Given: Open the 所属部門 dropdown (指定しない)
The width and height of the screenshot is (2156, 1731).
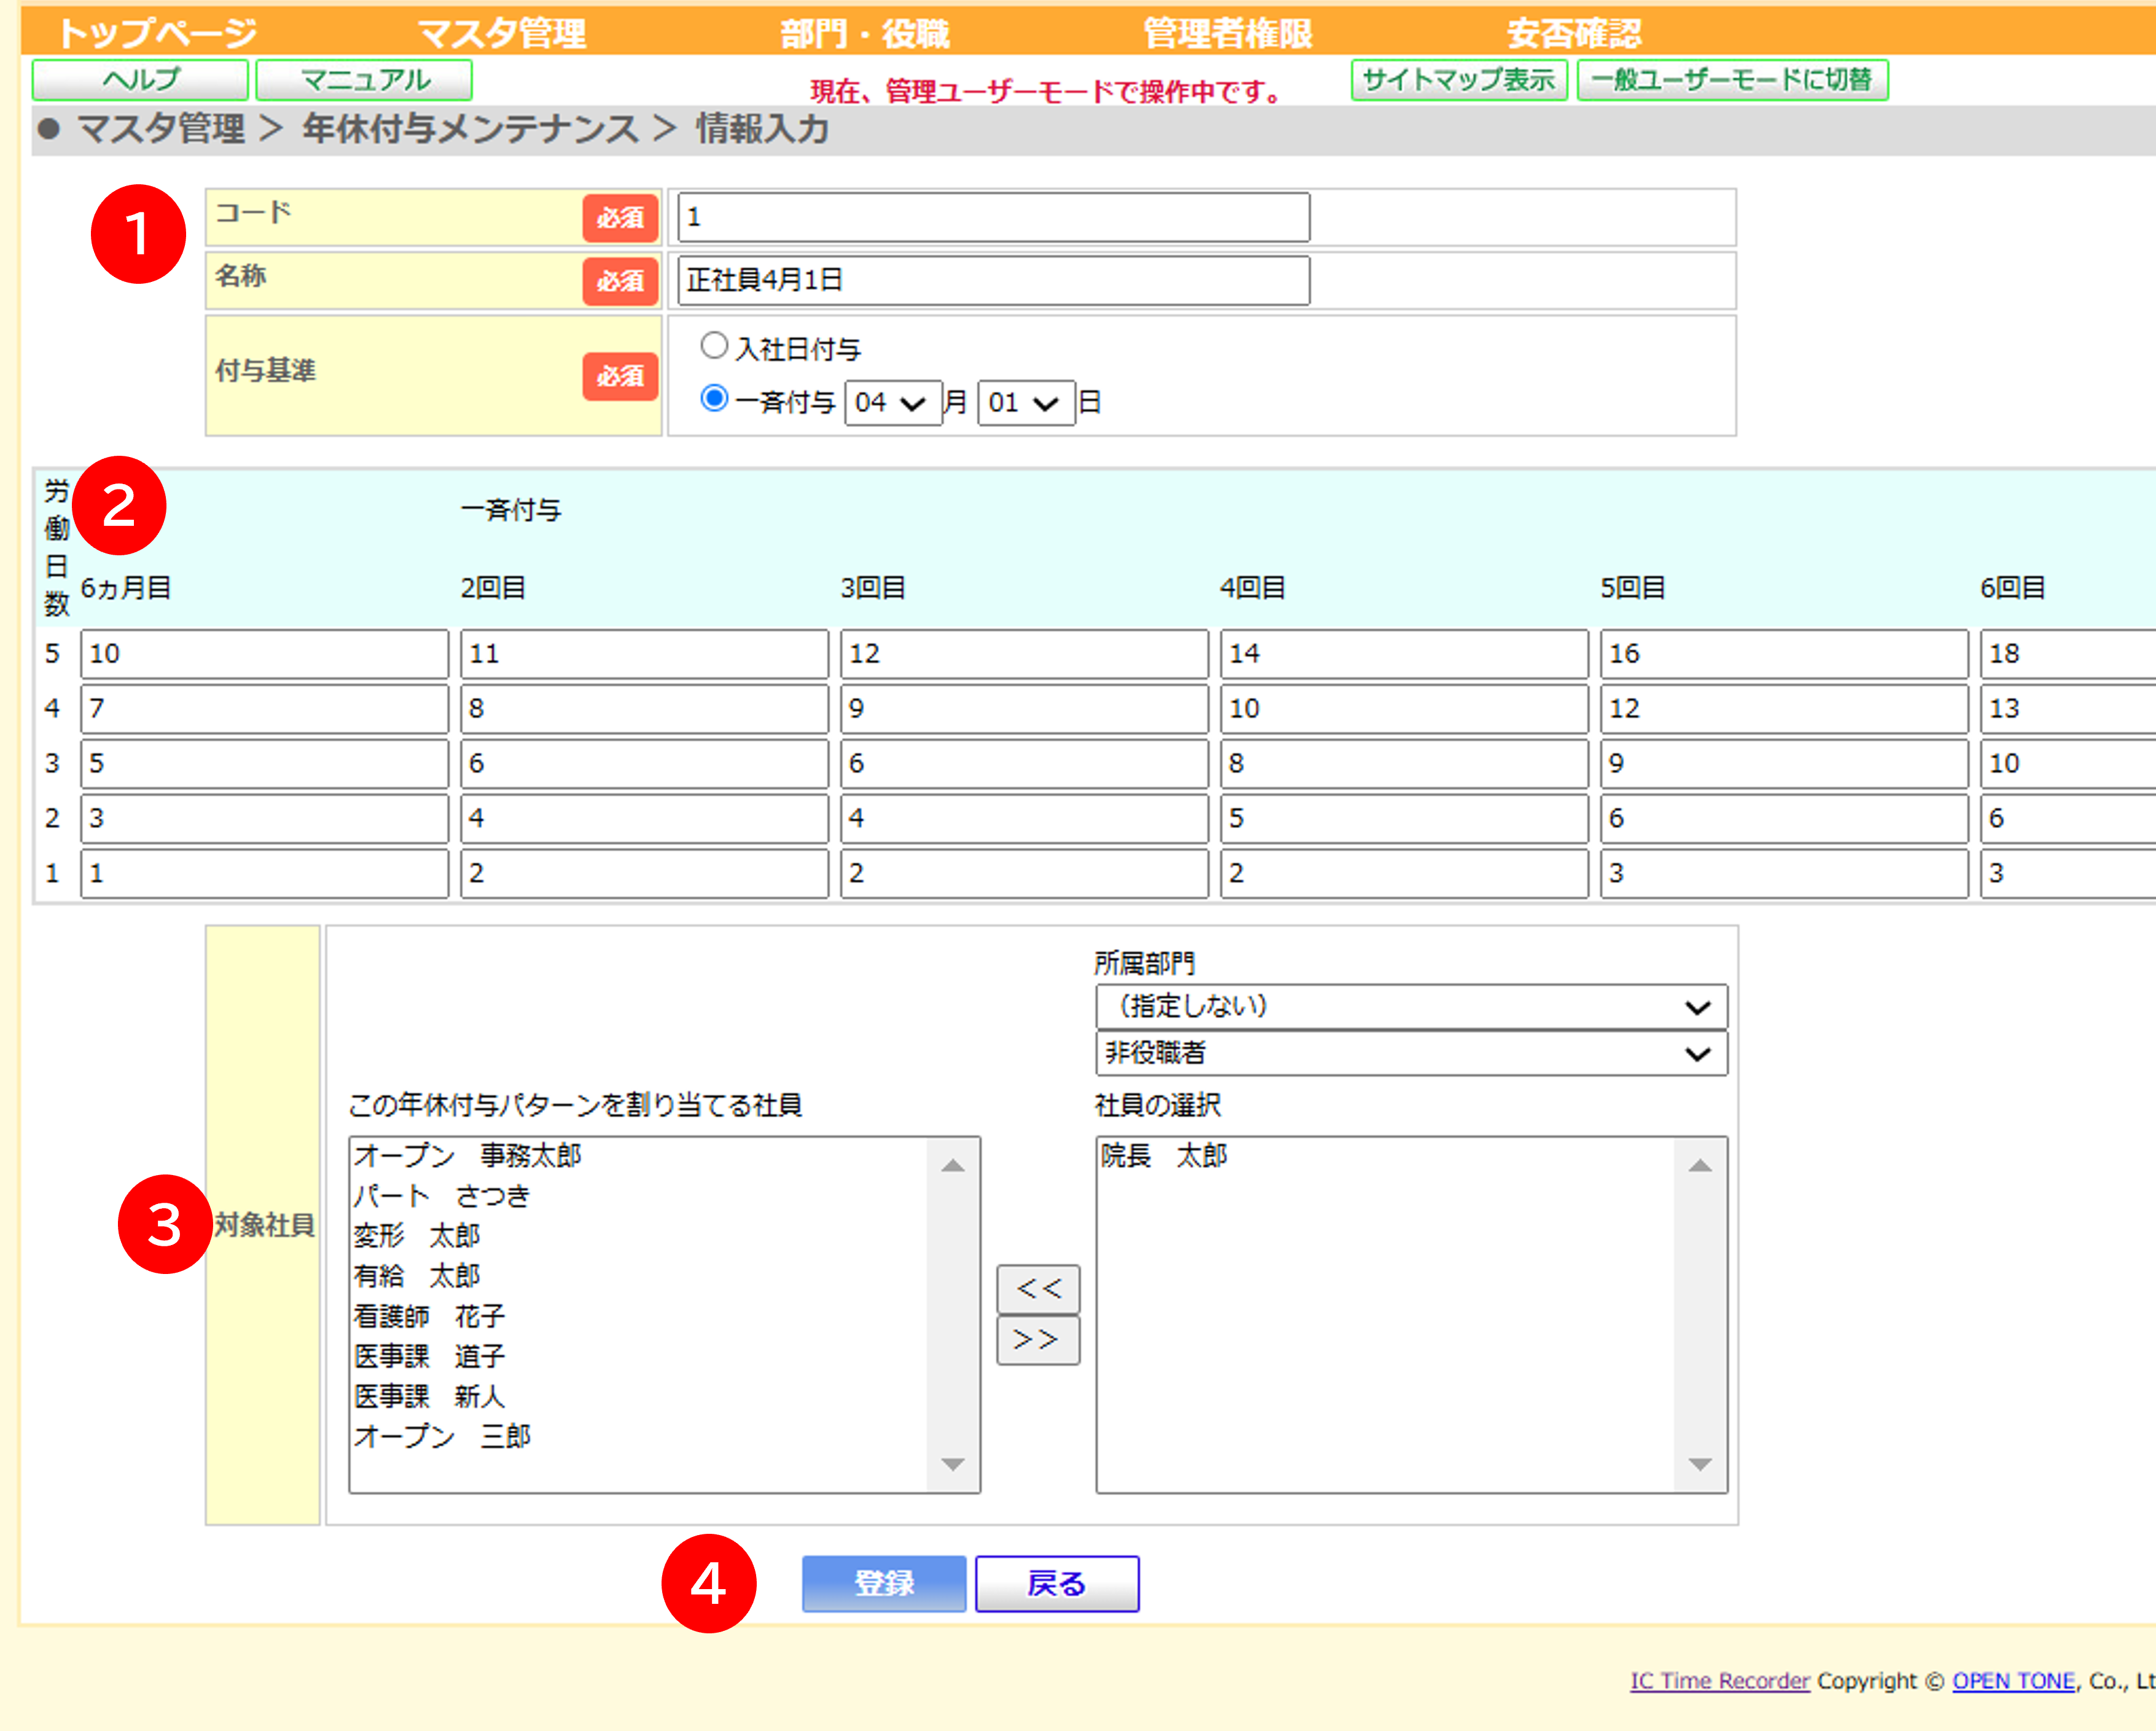Looking at the screenshot, I should 1411,1007.
